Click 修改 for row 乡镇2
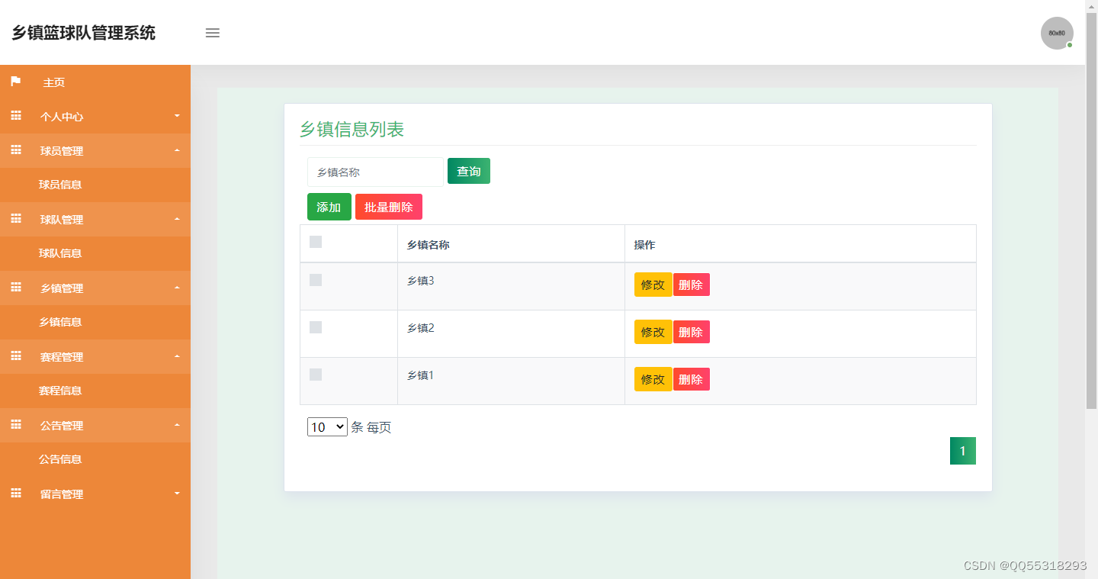 click(x=653, y=332)
